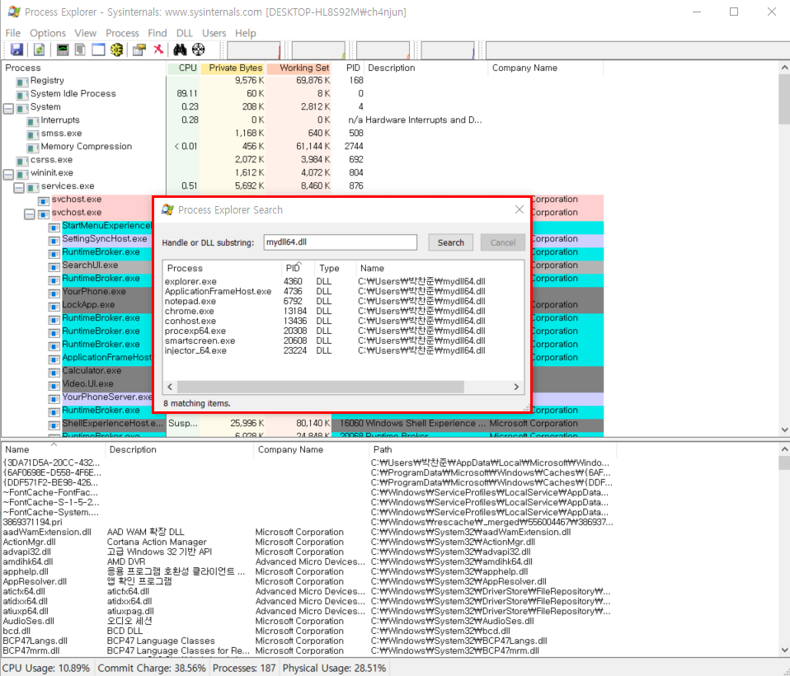Open the Help menu
Image resolution: width=790 pixels, height=676 pixels.
pos(246,33)
